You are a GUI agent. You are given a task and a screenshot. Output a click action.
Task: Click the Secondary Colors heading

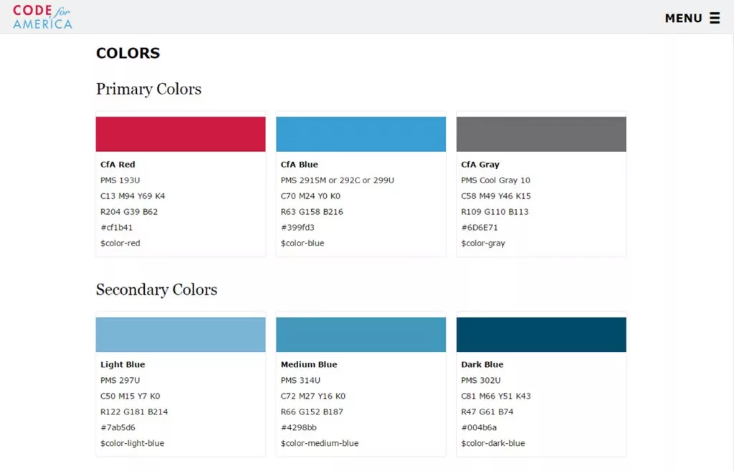(x=156, y=289)
